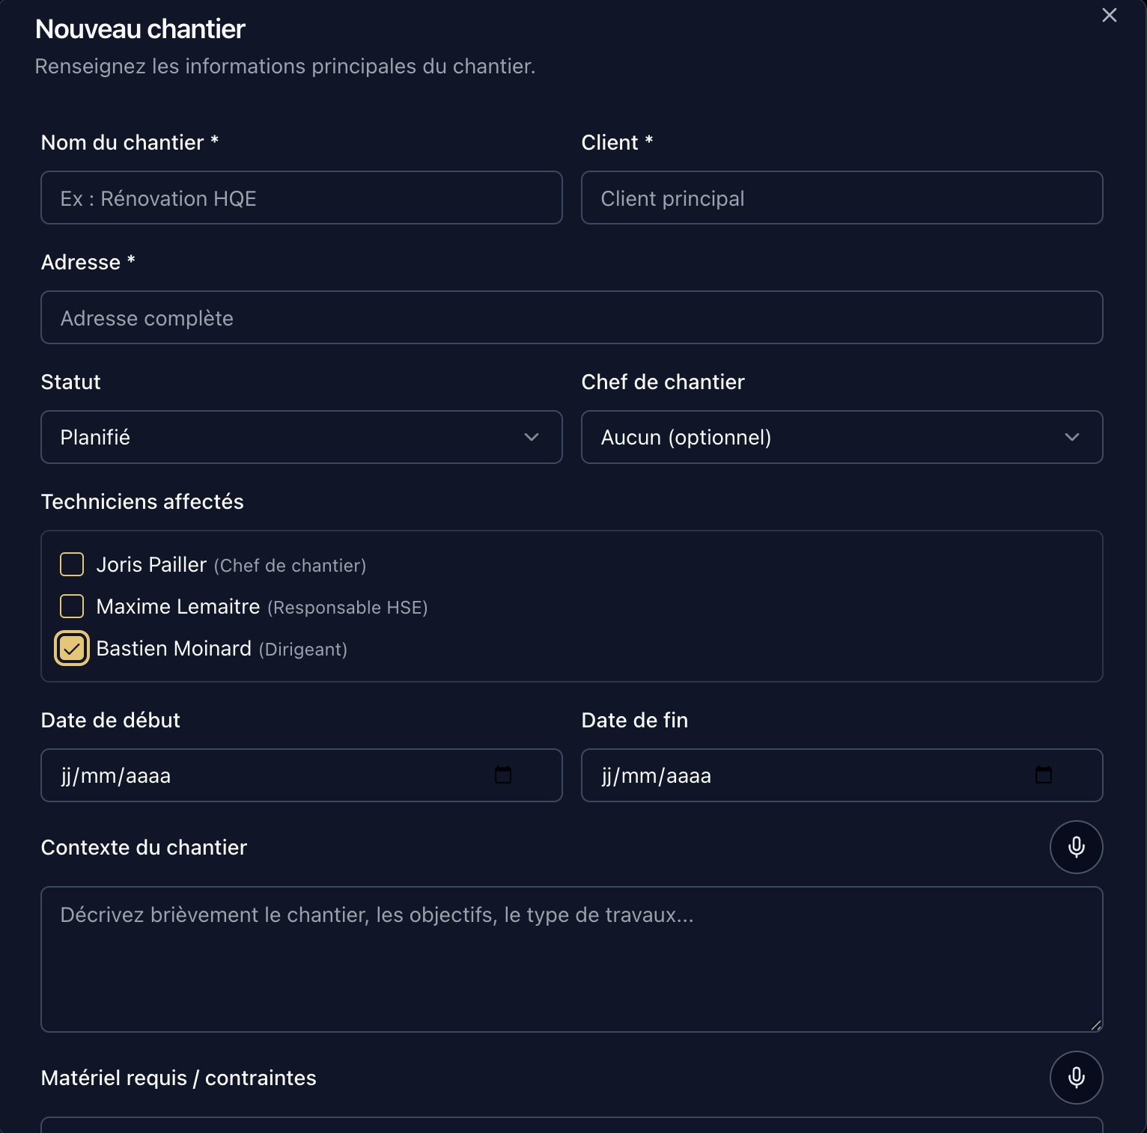Check the Joris Pailler technician box

pyautogui.click(x=72, y=564)
